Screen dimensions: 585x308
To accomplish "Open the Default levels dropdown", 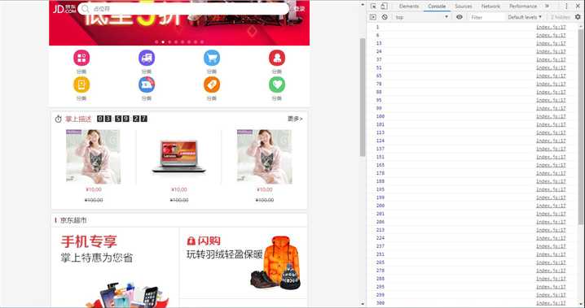I will (x=525, y=17).
